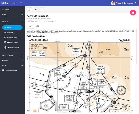Click the content area vertical scrollbar
The height and width of the screenshot is (114, 139).
tap(137, 47)
